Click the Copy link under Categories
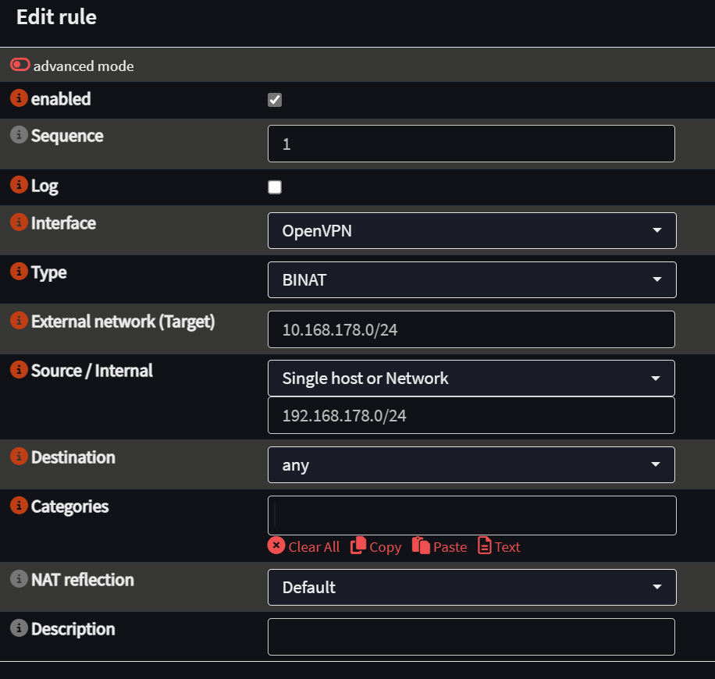 click(375, 546)
